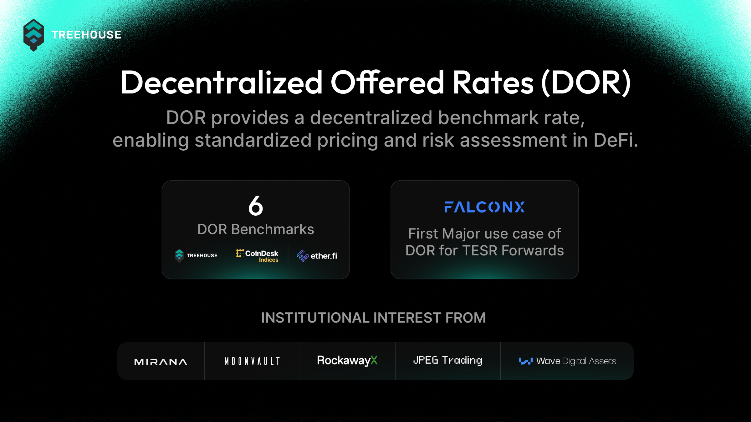Click the large number 6 in the card
This screenshot has height=422, width=751.
256,206
